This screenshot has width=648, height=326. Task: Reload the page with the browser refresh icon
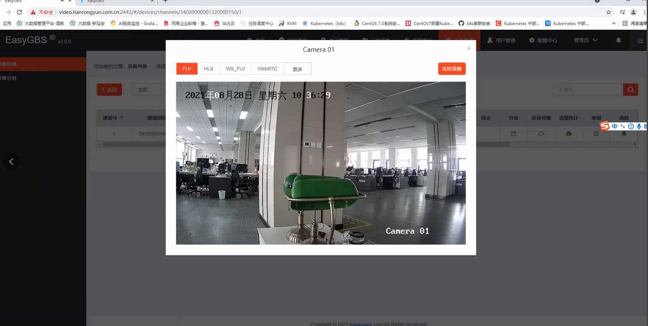pyautogui.click(x=19, y=12)
